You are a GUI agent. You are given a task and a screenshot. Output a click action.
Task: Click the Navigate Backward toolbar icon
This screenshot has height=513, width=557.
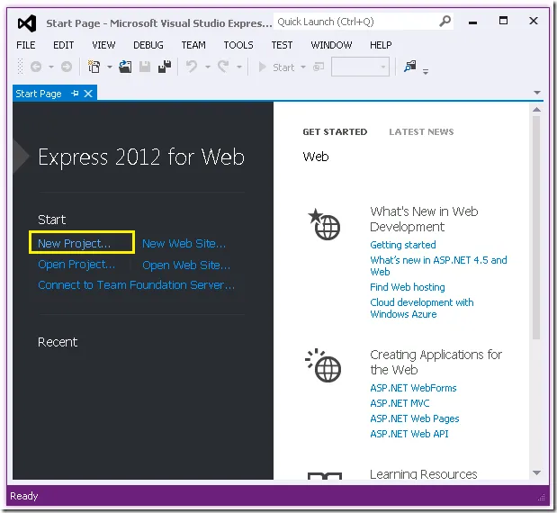point(36,67)
